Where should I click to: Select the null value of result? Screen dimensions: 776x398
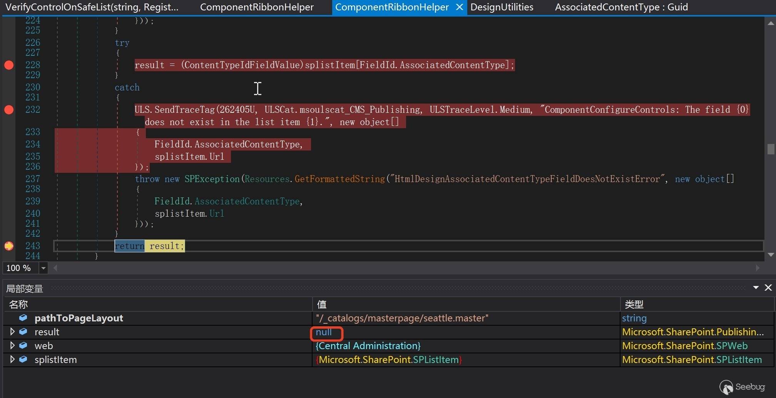tap(324, 332)
